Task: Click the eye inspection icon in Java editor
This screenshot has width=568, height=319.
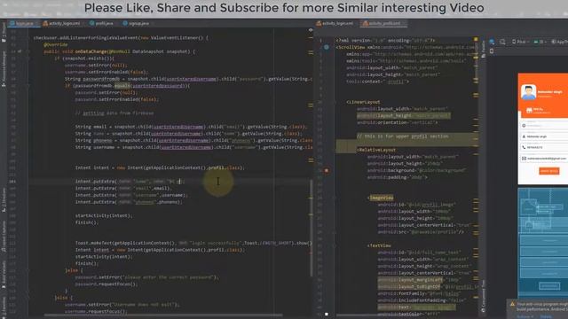Action: 311,30
